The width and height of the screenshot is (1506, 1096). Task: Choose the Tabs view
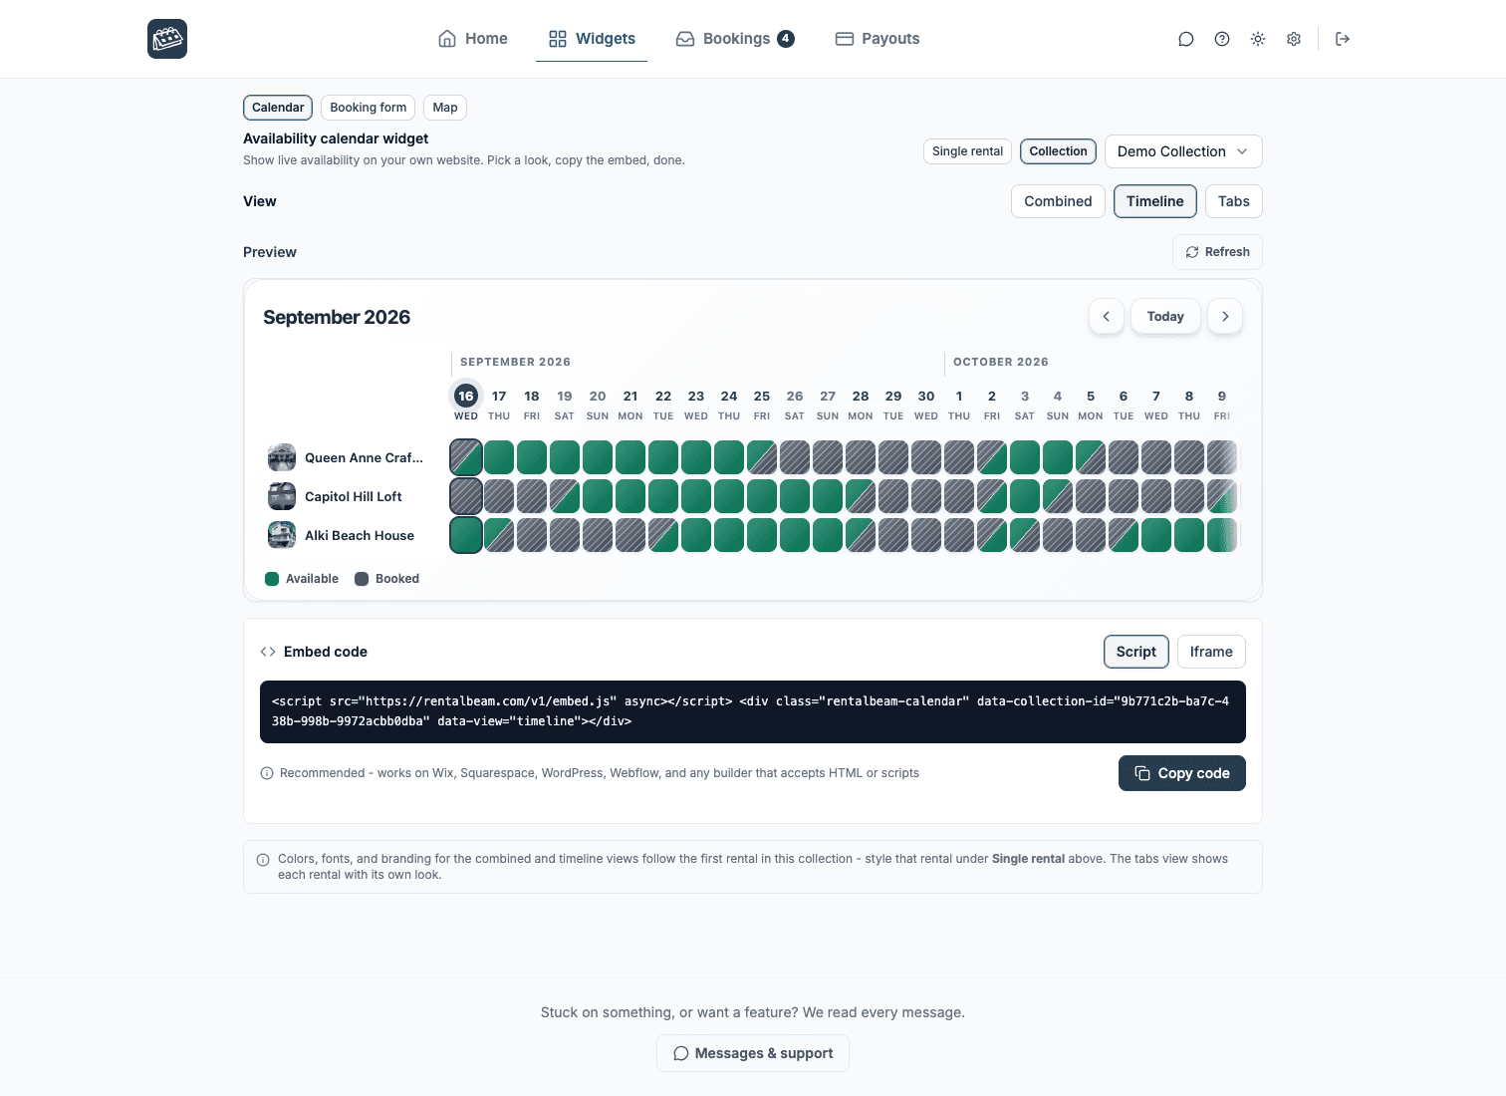(x=1233, y=201)
